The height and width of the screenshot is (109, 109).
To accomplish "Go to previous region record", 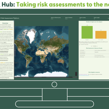I will [x=91, y=46].
